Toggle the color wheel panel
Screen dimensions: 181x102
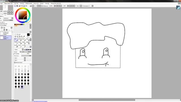click(15, 6)
